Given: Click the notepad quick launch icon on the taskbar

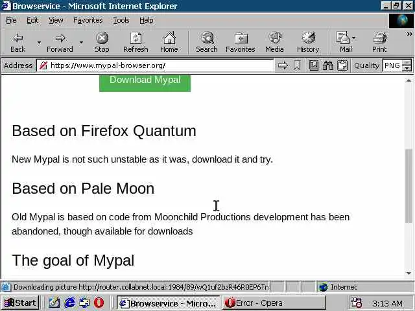Looking at the screenshot, I should [x=54, y=303].
